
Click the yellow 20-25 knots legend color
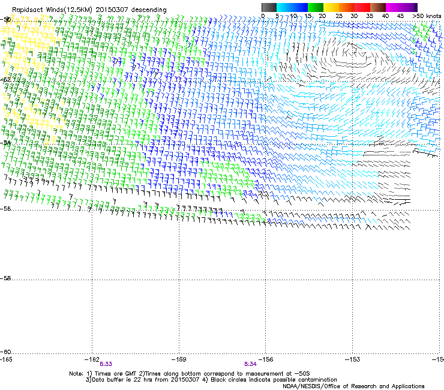(331, 7)
